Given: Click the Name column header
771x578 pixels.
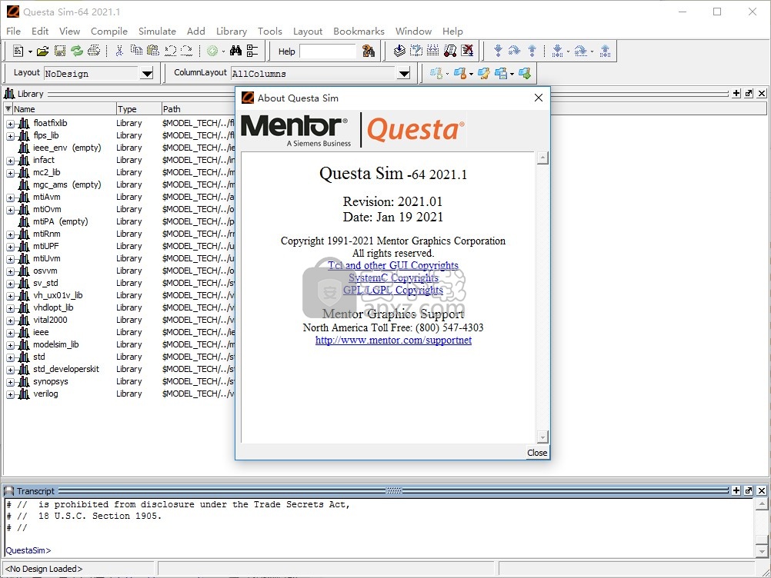Looking at the screenshot, I should (x=64, y=108).
